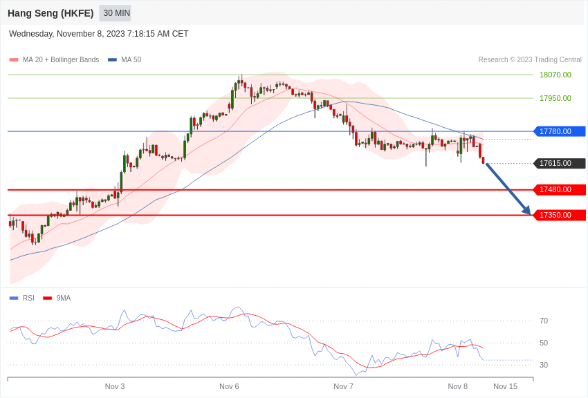Viewport: 588px width, 398px height.
Task: Click the RSI legend label
Action: coord(28,298)
